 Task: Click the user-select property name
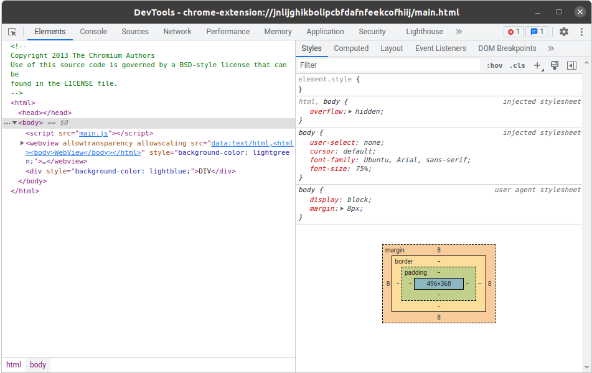point(332,142)
